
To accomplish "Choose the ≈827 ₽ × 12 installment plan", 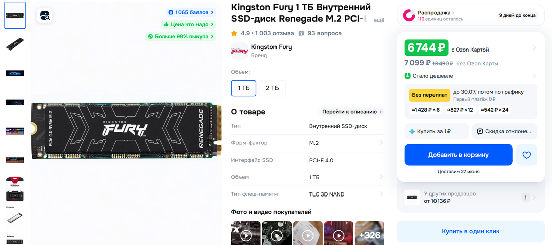I will coord(460,110).
